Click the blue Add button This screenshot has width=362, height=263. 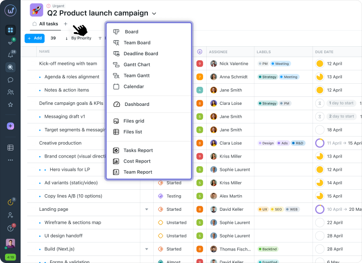35,38
